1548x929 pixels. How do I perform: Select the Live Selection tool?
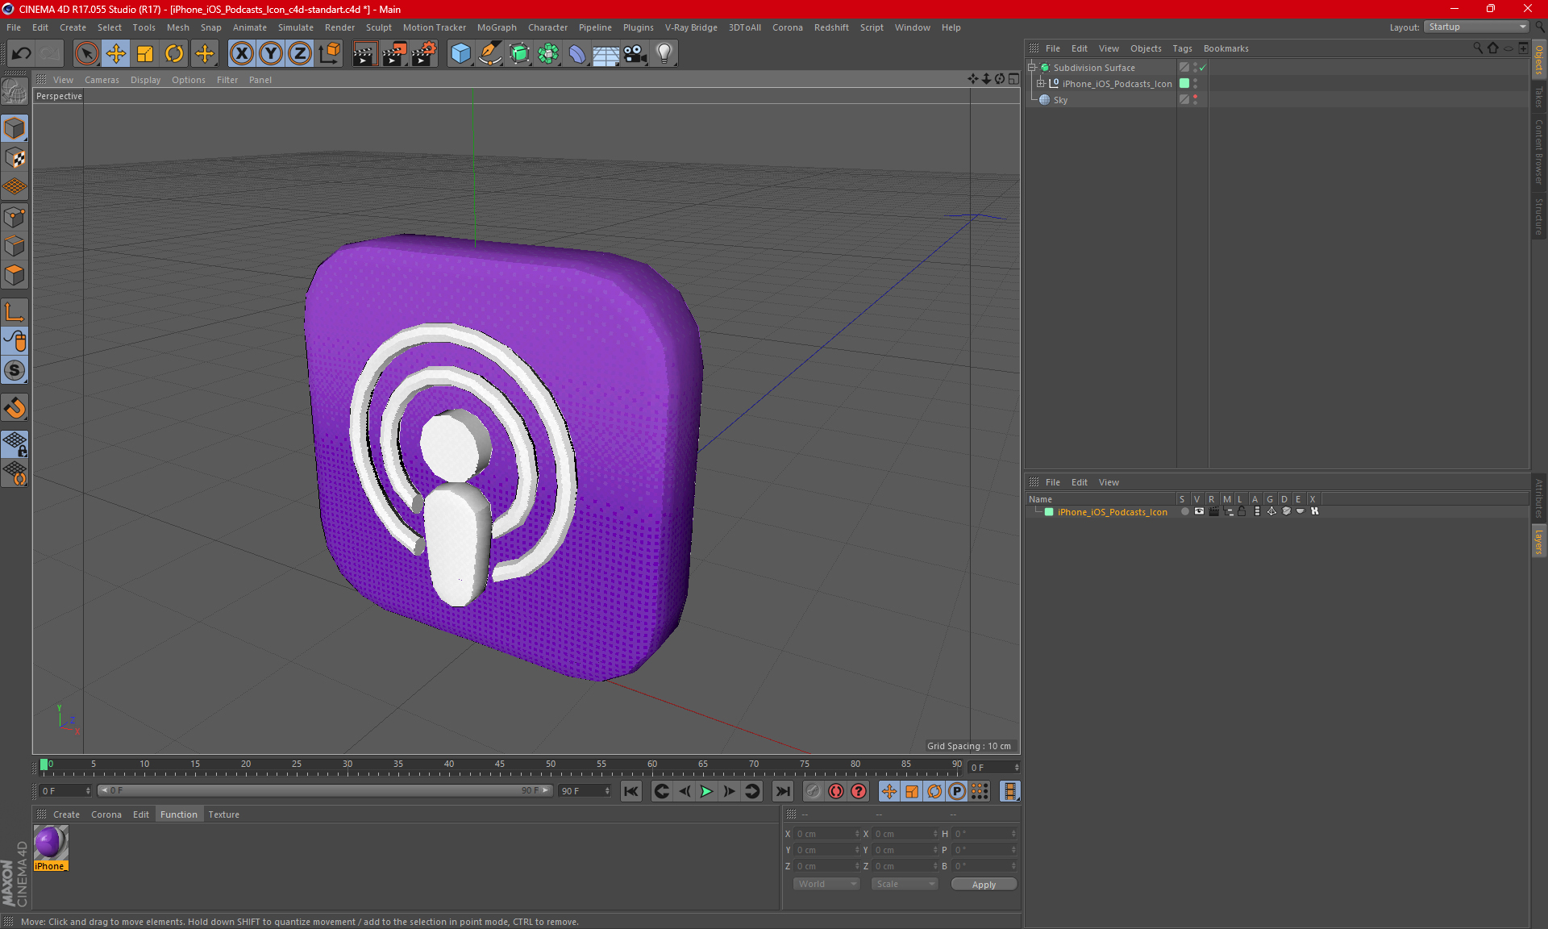(x=86, y=54)
